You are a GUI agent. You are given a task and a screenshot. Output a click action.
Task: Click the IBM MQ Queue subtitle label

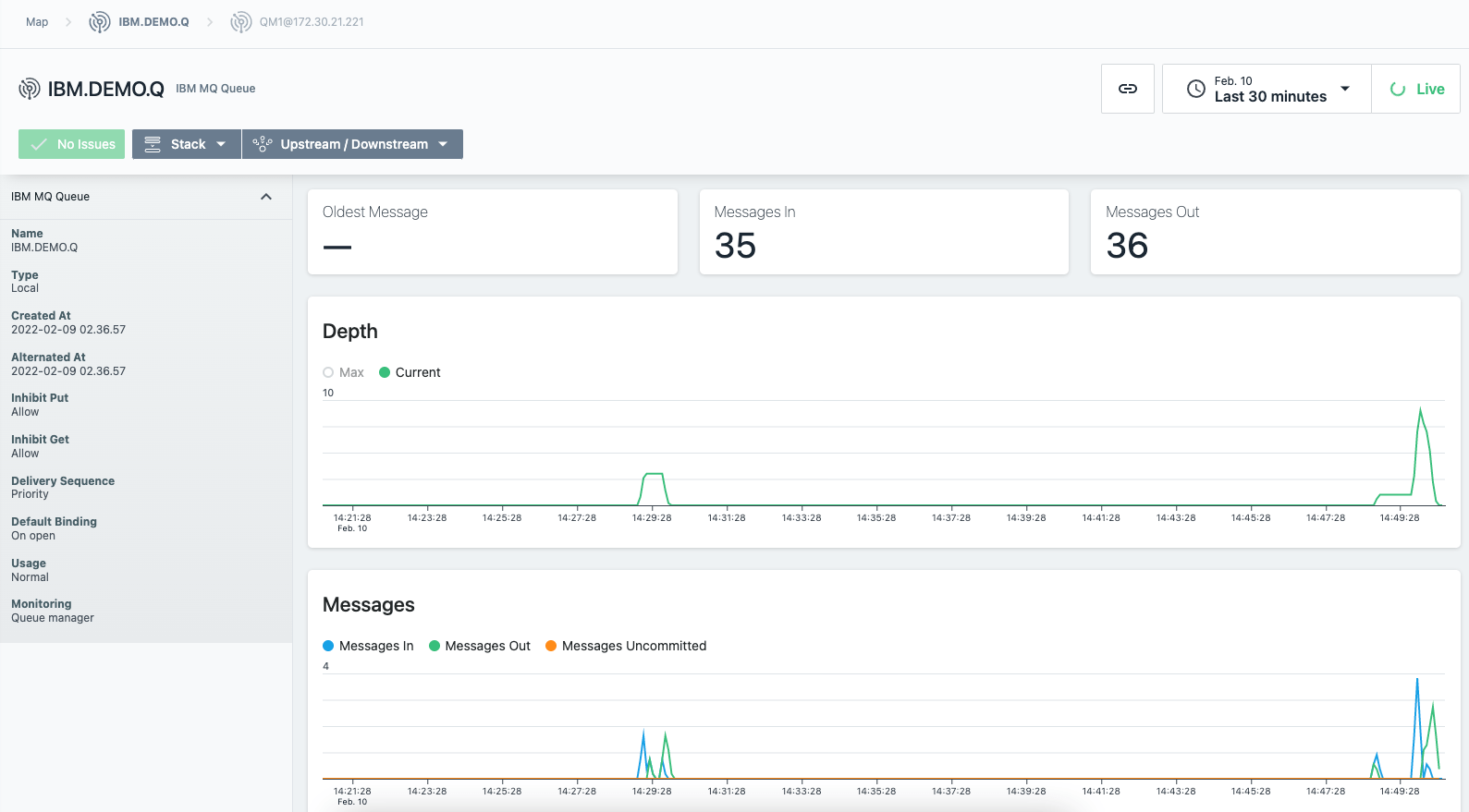pyautogui.click(x=215, y=89)
